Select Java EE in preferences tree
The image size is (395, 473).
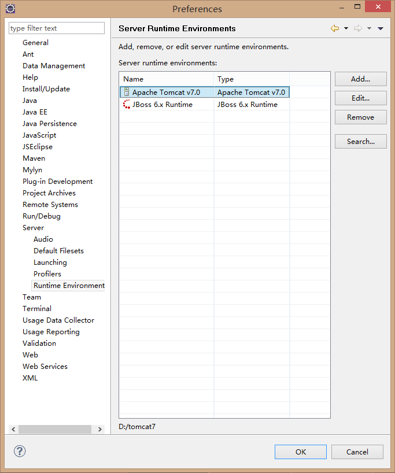[x=35, y=112]
